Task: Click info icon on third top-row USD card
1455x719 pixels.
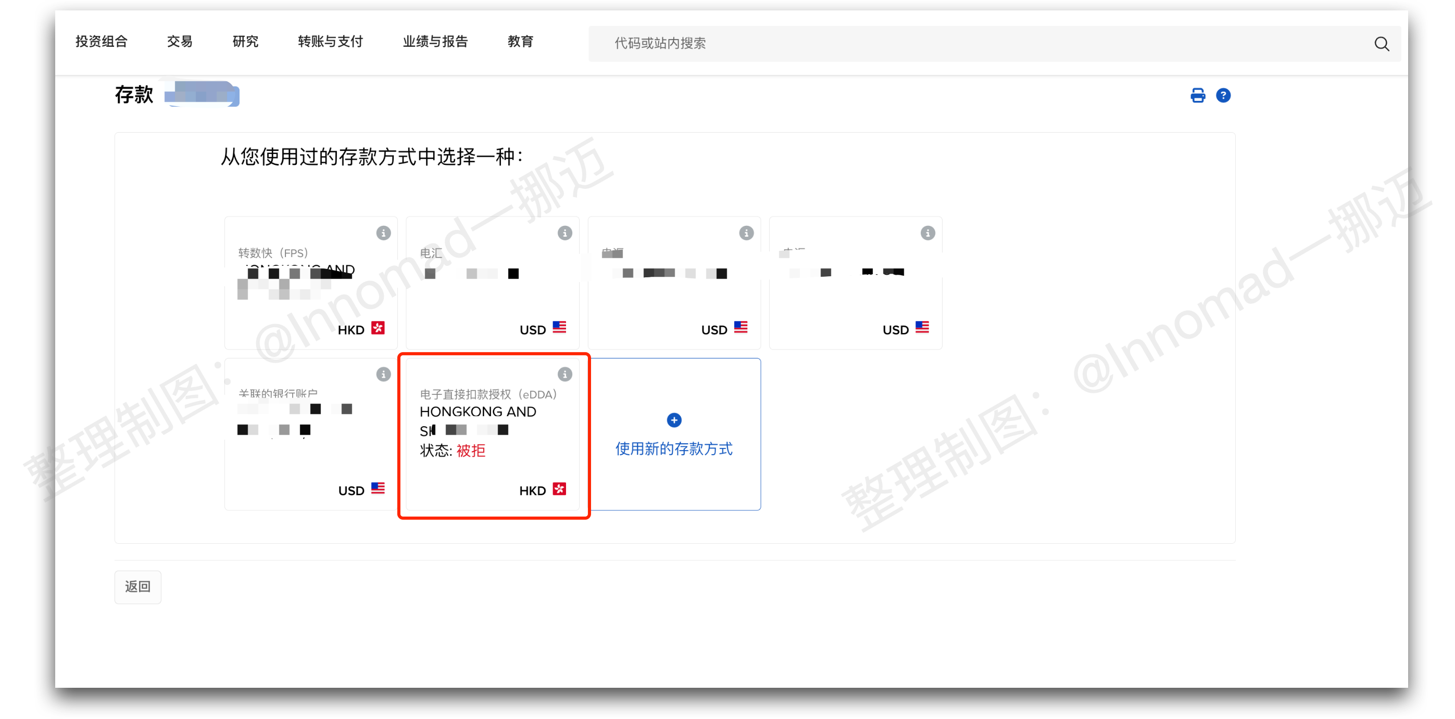Action: pos(746,233)
